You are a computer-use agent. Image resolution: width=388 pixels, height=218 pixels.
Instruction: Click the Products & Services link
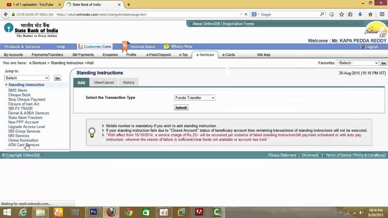click(x=22, y=47)
